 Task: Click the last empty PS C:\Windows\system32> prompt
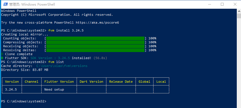pos(24,101)
